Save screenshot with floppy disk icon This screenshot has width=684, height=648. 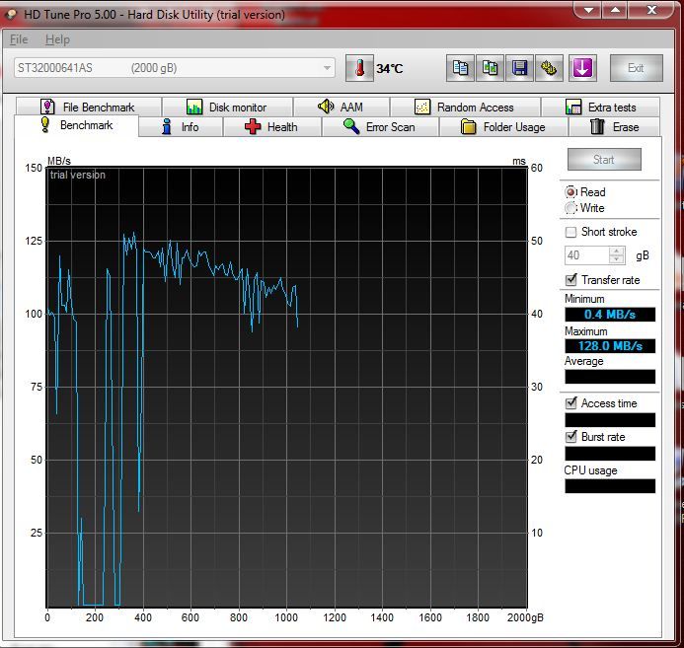coord(519,68)
